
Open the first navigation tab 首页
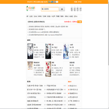click(x=27, y=16)
